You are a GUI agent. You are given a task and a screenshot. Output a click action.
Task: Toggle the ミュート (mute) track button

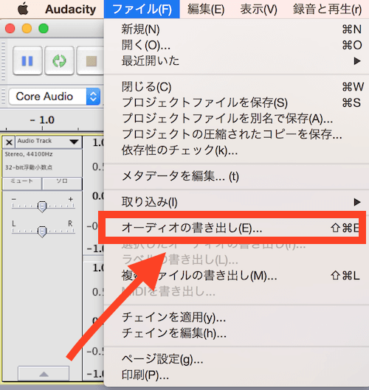tap(22, 183)
